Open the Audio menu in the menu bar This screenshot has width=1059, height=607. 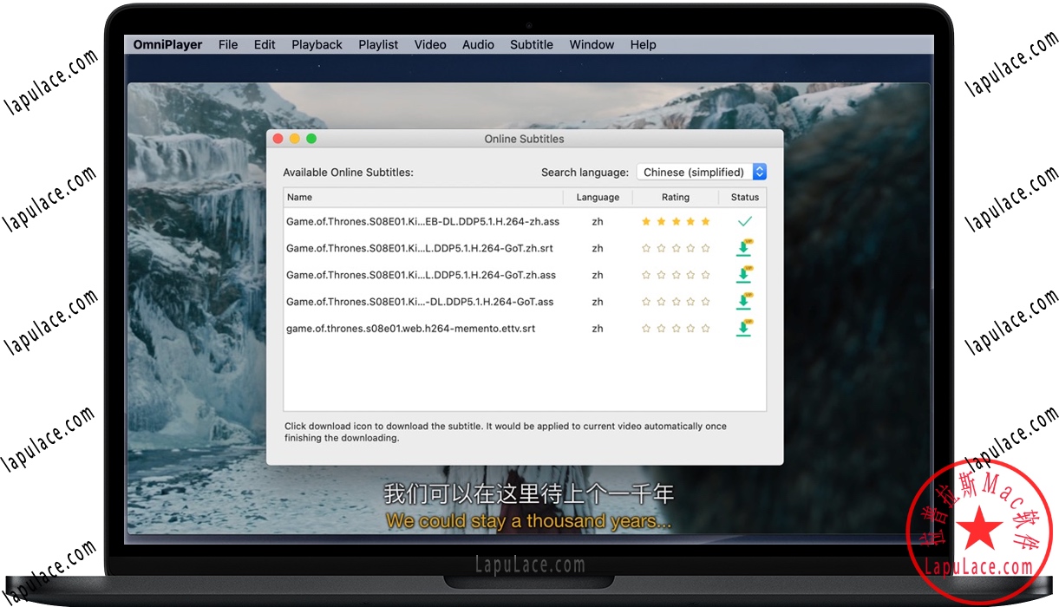pos(478,44)
